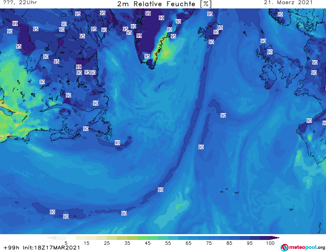
Task: Pick the olive swatch right of 35
Action: pyautogui.click(x=132, y=238)
